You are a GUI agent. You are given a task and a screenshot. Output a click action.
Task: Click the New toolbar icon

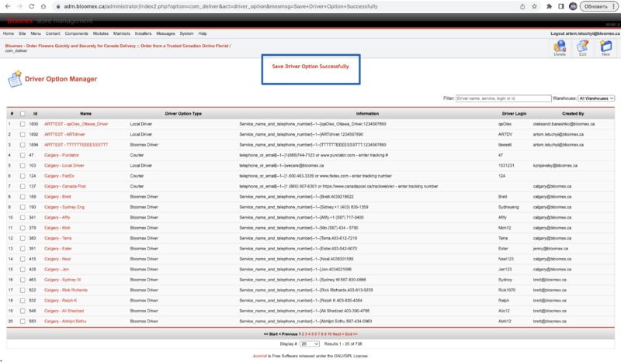click(x=605, y=48)
